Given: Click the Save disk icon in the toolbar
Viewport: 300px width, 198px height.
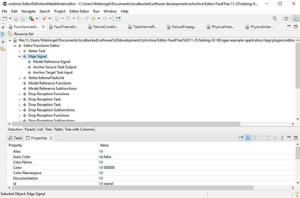Looking at the screenshot, I should point(16,18).
